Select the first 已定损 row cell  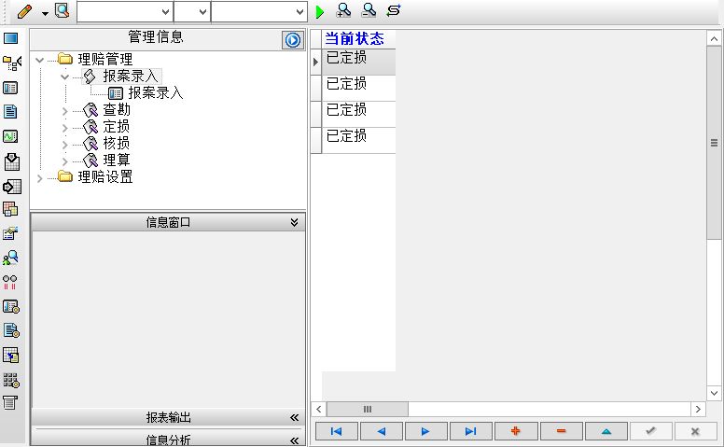(359, 62)
